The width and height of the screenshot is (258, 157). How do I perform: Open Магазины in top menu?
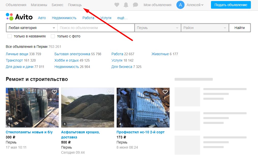(x=39, y=5)
